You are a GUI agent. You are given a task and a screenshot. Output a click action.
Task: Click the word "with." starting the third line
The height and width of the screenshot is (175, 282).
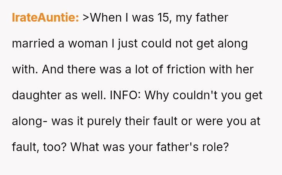[x=24, y=69]
